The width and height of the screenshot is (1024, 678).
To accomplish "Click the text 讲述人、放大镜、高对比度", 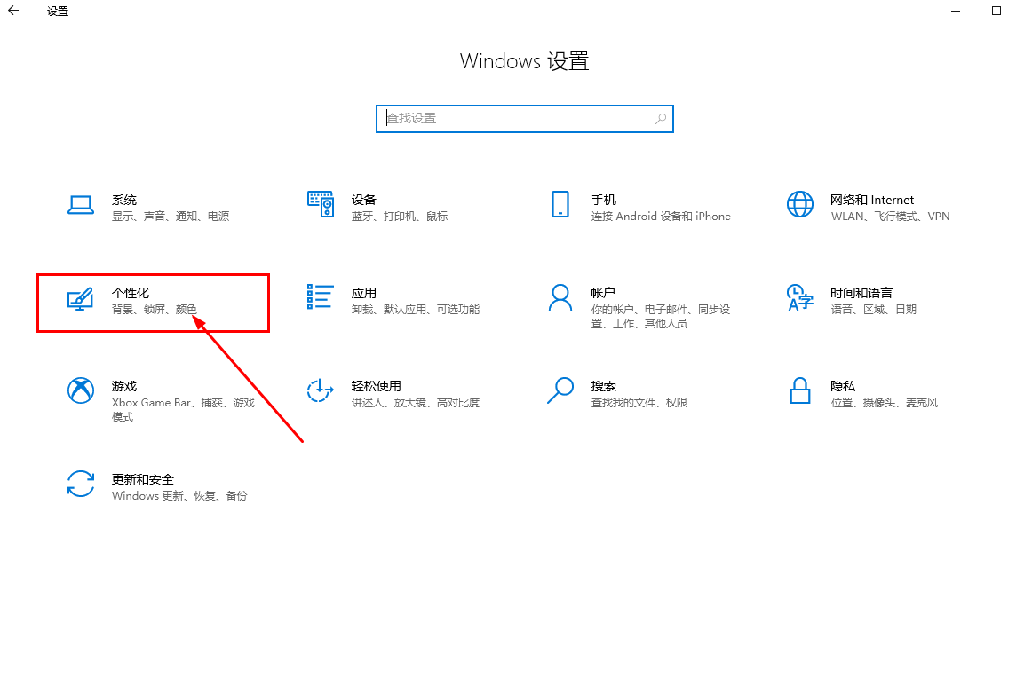I will pos(416,403).
